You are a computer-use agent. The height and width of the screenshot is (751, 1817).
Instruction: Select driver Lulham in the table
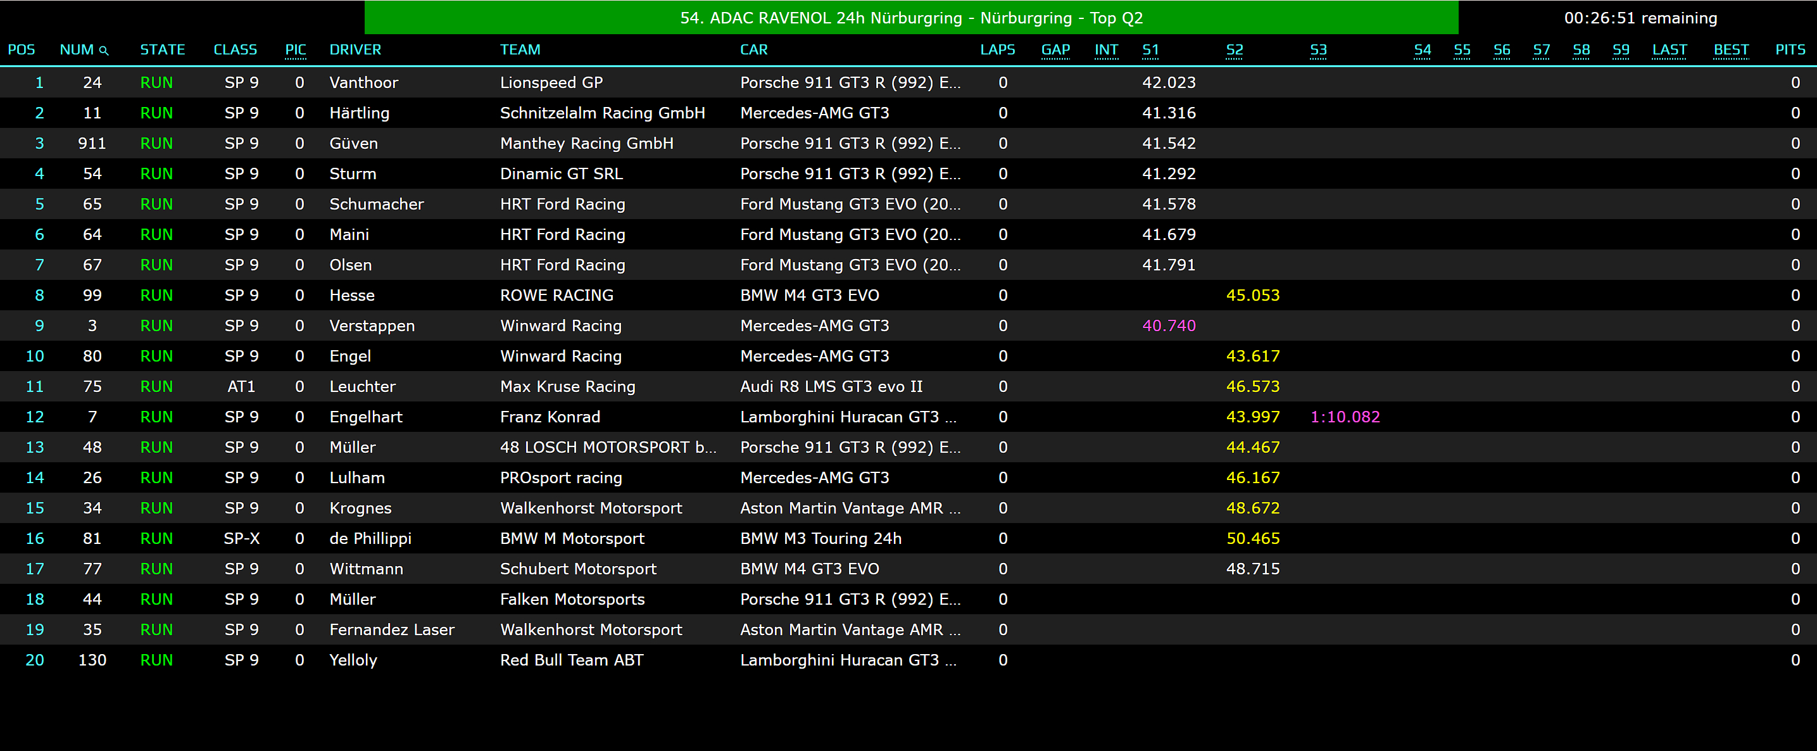click(x=357, y=477)
